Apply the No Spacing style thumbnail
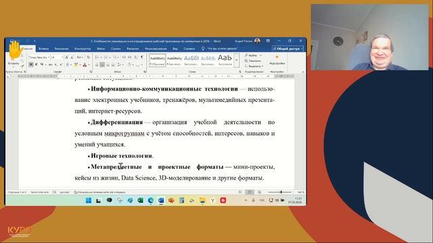Screen dimensions: 433x243 coord(175,61)
